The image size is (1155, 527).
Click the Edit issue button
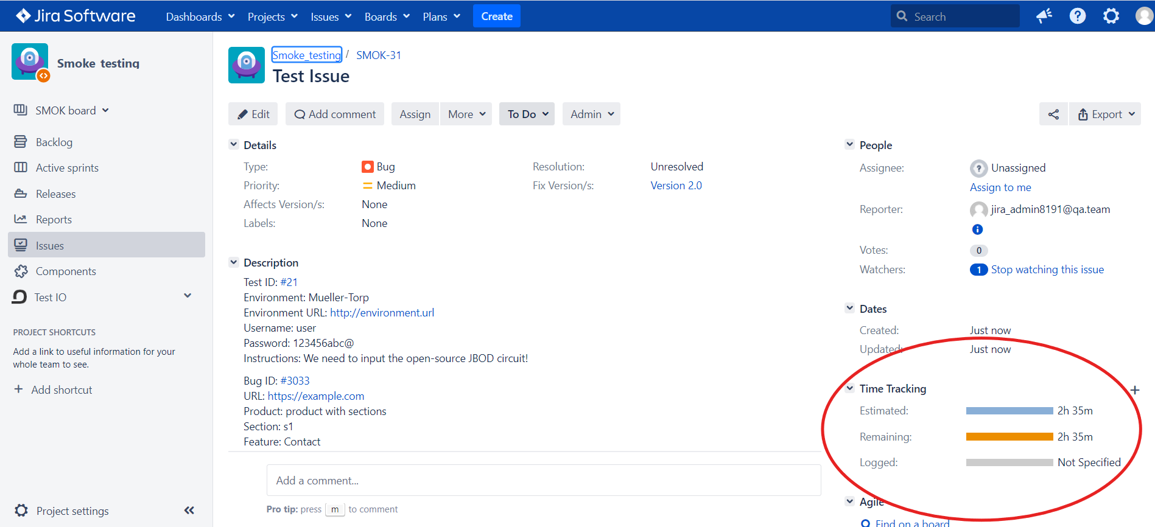[x=253, y=114]
